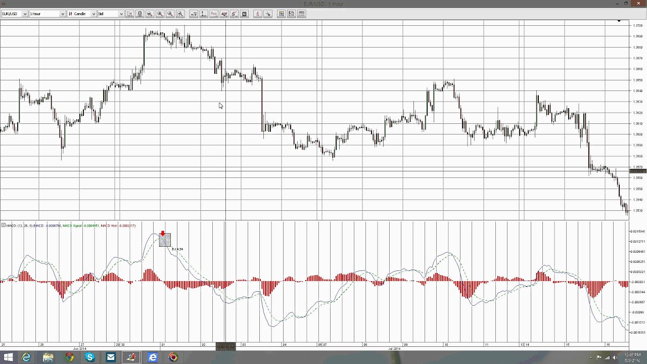Open the 1 Hour timeframe dropdown

coord(47,14)
